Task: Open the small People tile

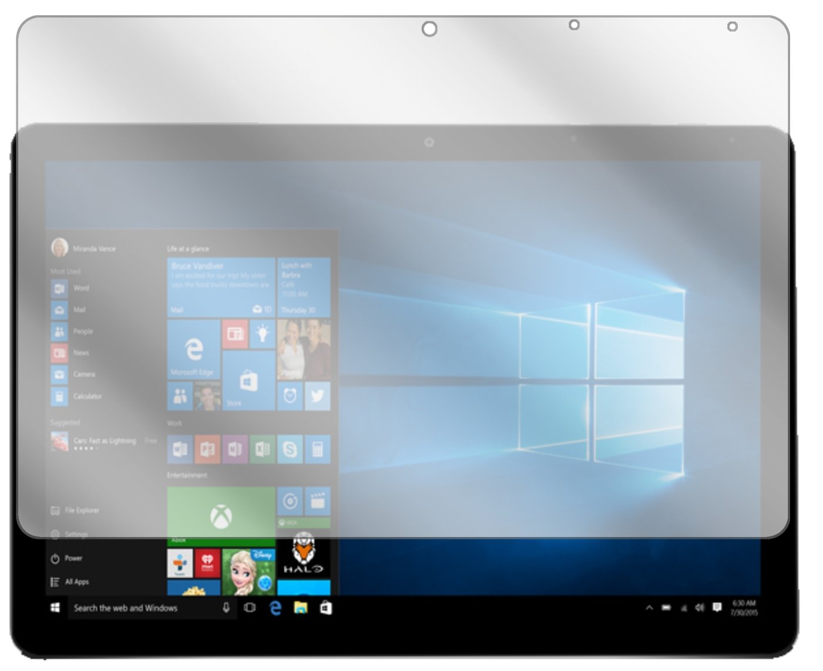Action: [180, 397]
